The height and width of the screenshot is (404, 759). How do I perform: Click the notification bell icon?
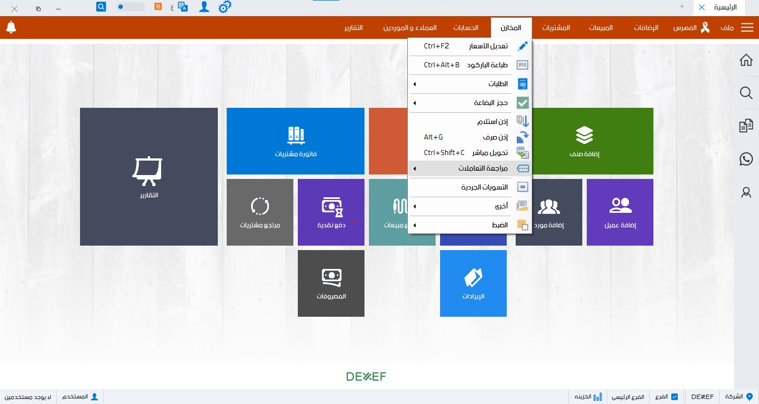11,27
